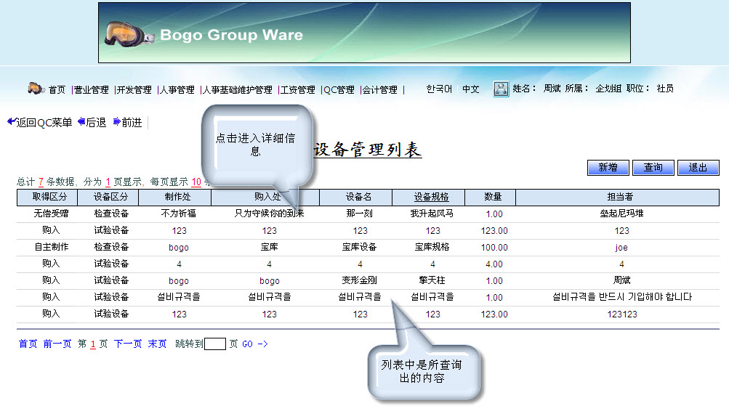Click the GO -> jump link
Viewport: 729px width, 414px height.
coord(255,344)
